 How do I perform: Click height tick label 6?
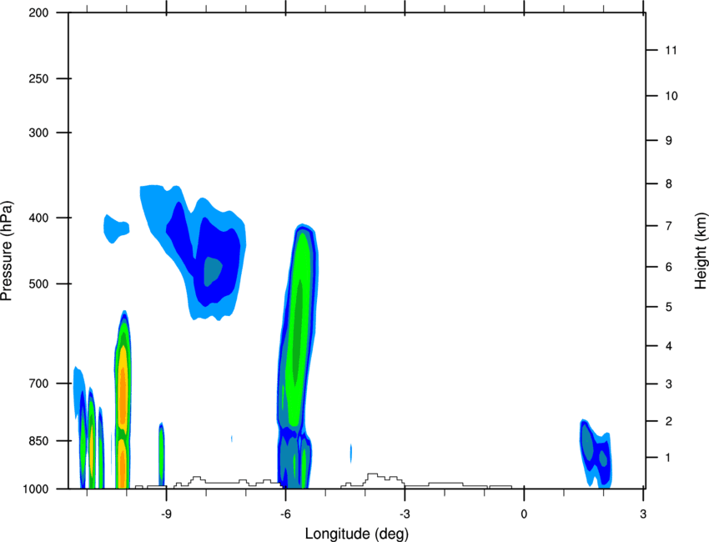coord(668,267)
